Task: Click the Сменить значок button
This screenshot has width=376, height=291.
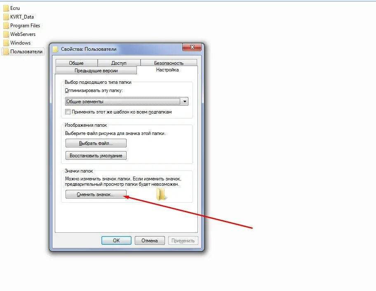Action: point(96,194)
